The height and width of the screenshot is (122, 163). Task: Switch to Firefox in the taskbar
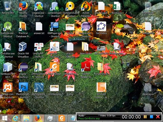38,118
